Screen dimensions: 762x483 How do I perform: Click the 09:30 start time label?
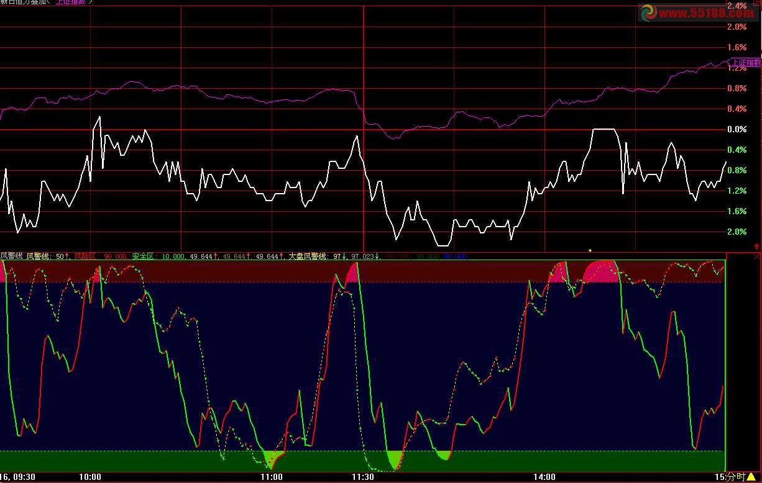[24, 477]
